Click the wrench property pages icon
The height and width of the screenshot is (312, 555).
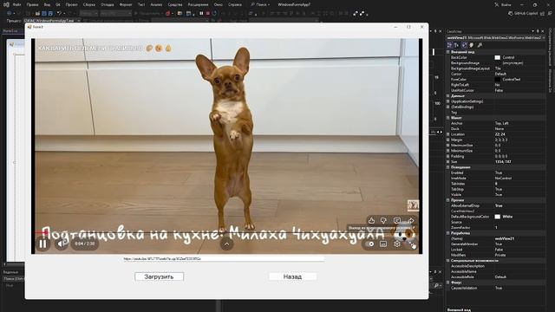pos(480,45)
